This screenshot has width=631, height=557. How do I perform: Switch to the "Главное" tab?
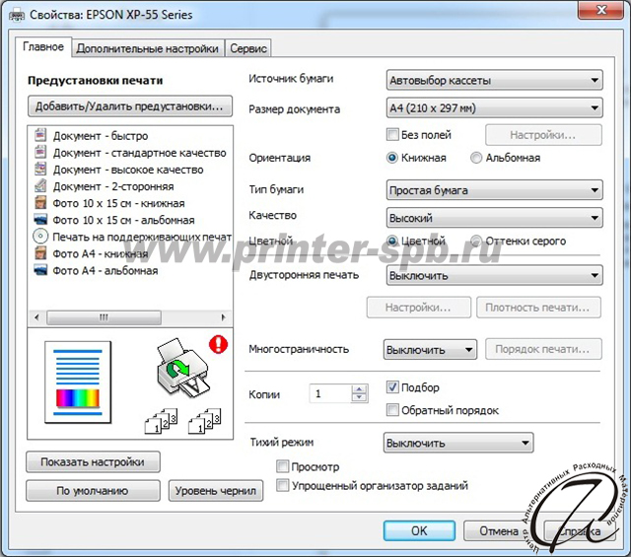click(x=43, y=47)
